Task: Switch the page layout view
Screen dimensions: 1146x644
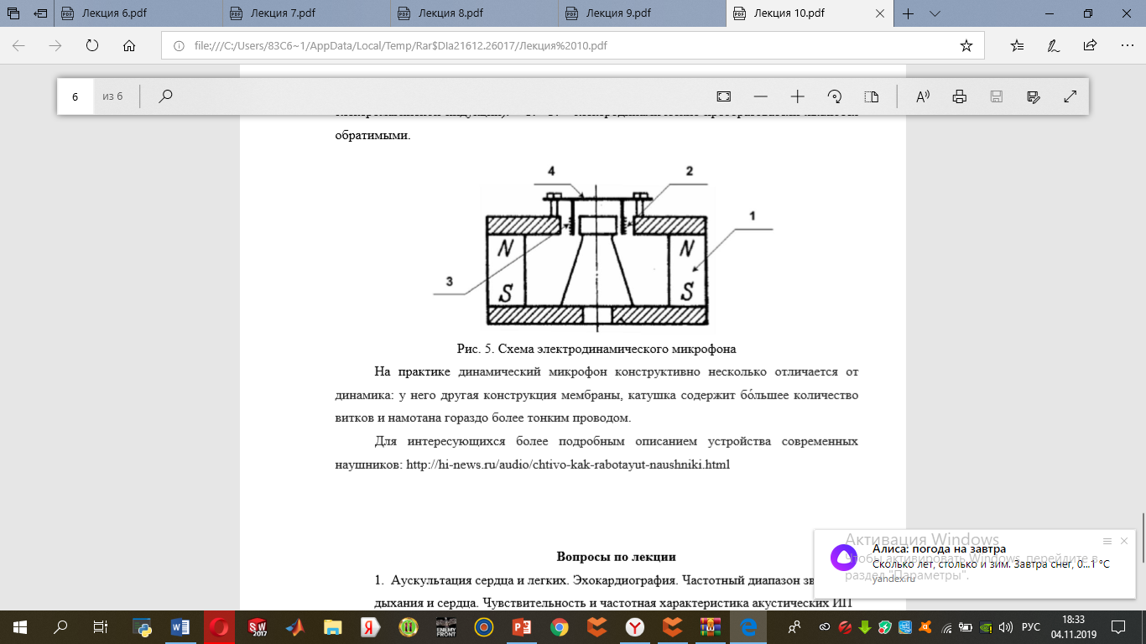Action: pyautogui.click(x=871, y=96)
